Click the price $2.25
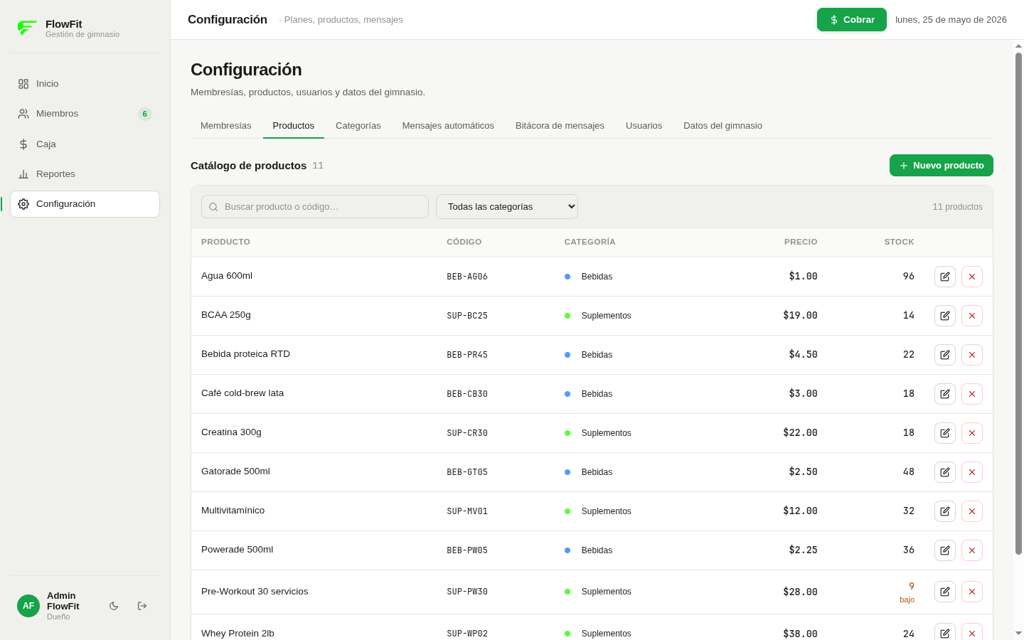1024x640 pixels. [803, 550]
